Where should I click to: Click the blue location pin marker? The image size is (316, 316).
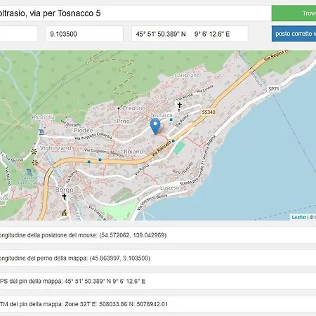[155, 126]
